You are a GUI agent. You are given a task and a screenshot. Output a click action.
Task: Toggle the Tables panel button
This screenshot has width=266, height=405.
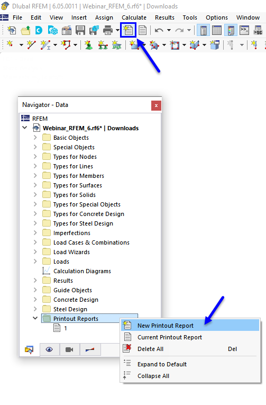click(x=217, y=30)
